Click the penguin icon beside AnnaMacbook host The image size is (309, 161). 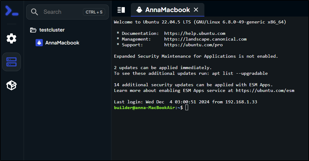pyautogui.click(x=39, y=43)
